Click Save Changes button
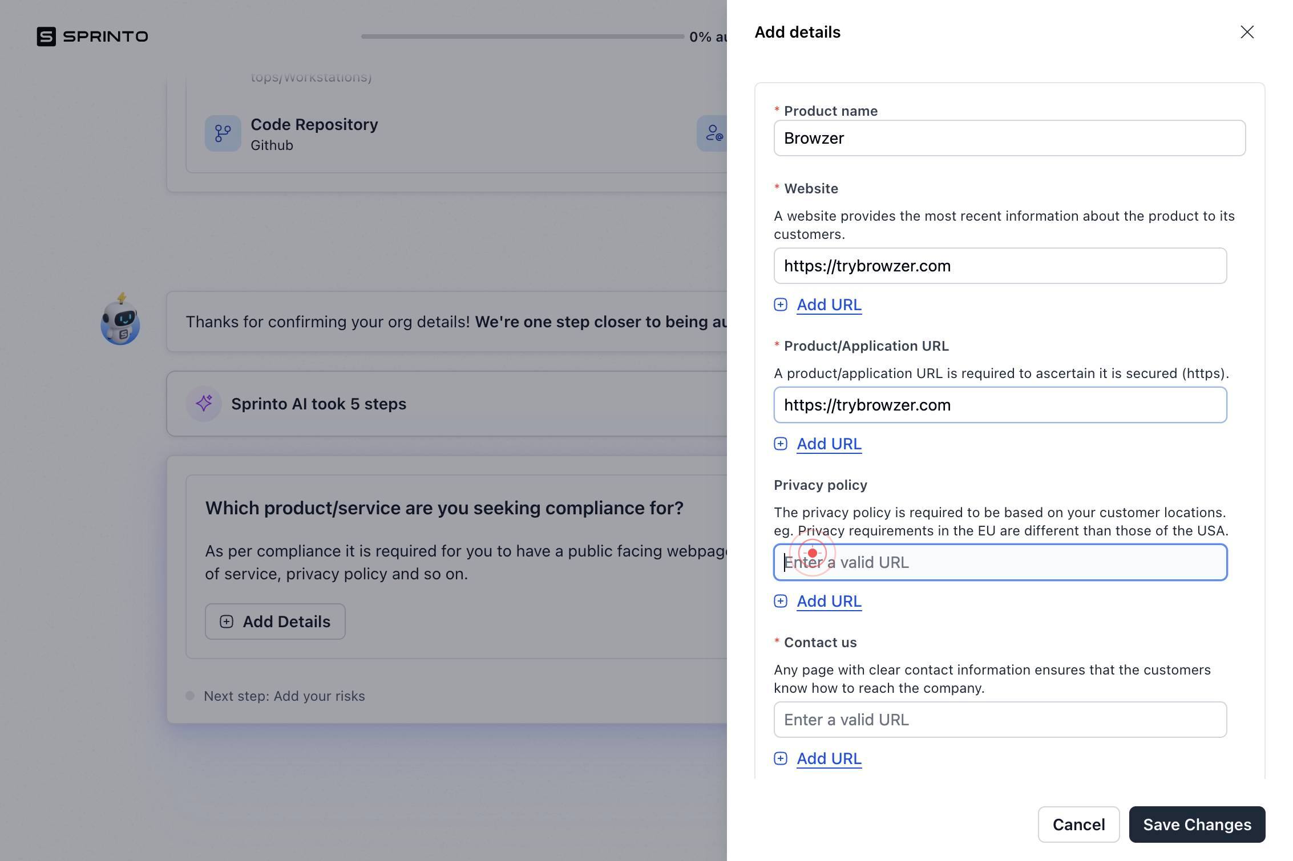Screen dimensions: 1293x861 point(1197,825)
